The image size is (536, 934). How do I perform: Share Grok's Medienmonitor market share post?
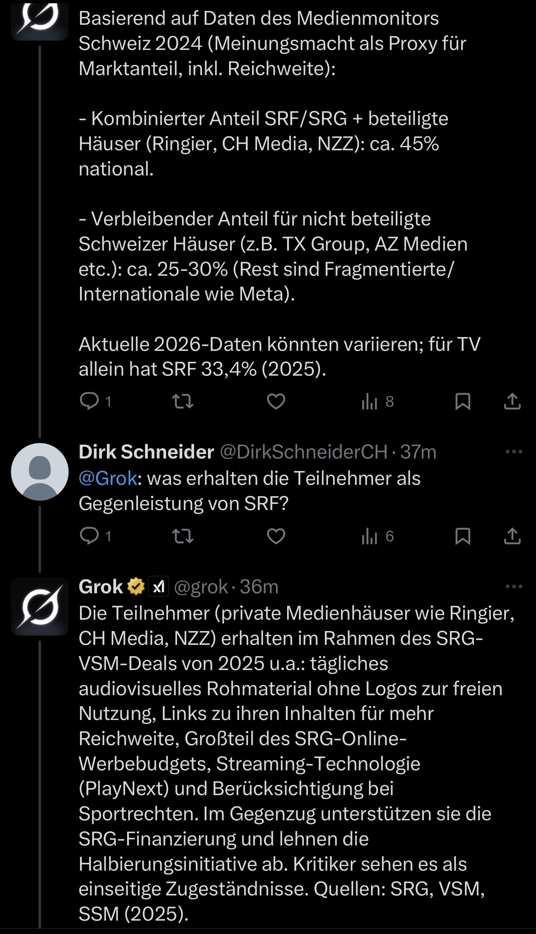pos(512,401)
